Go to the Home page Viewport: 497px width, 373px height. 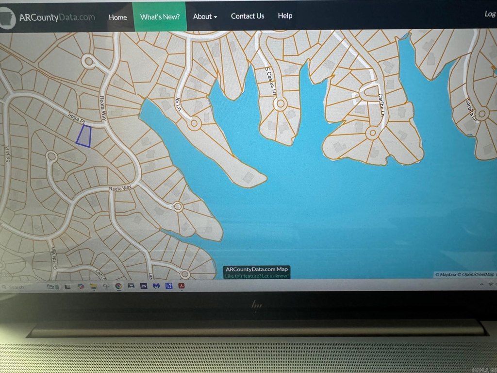point(117,17)
